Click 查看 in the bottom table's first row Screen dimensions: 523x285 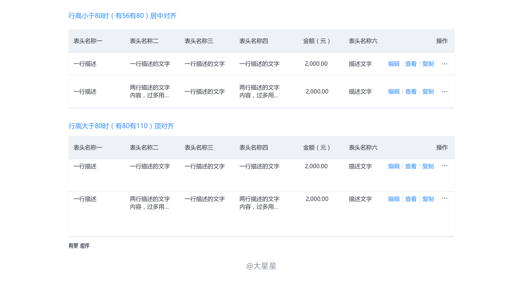[411, 166]
